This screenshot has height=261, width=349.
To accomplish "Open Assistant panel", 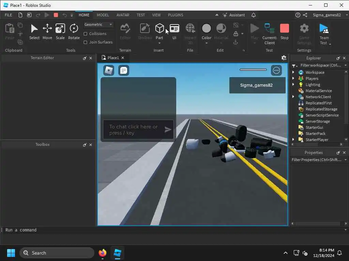I will pyautogui.click(x=234, y=15).
